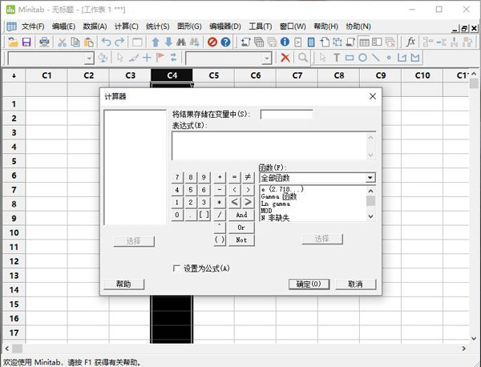Click the 将结果存储在变量中 input field

coord(286,115)
